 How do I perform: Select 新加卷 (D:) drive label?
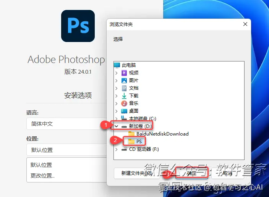(x=141, y=126)
